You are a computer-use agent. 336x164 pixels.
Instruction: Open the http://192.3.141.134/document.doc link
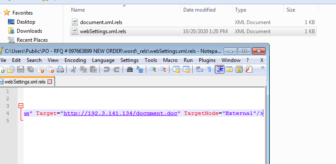click(x=120, y=113)
